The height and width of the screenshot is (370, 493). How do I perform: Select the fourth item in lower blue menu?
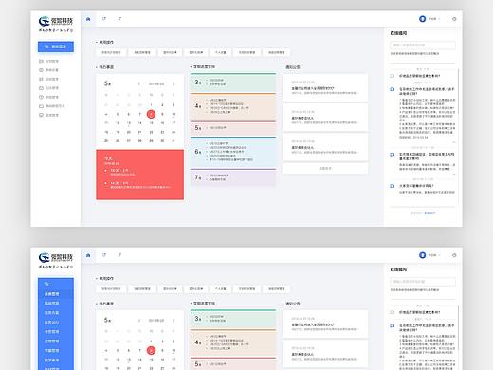56,323
